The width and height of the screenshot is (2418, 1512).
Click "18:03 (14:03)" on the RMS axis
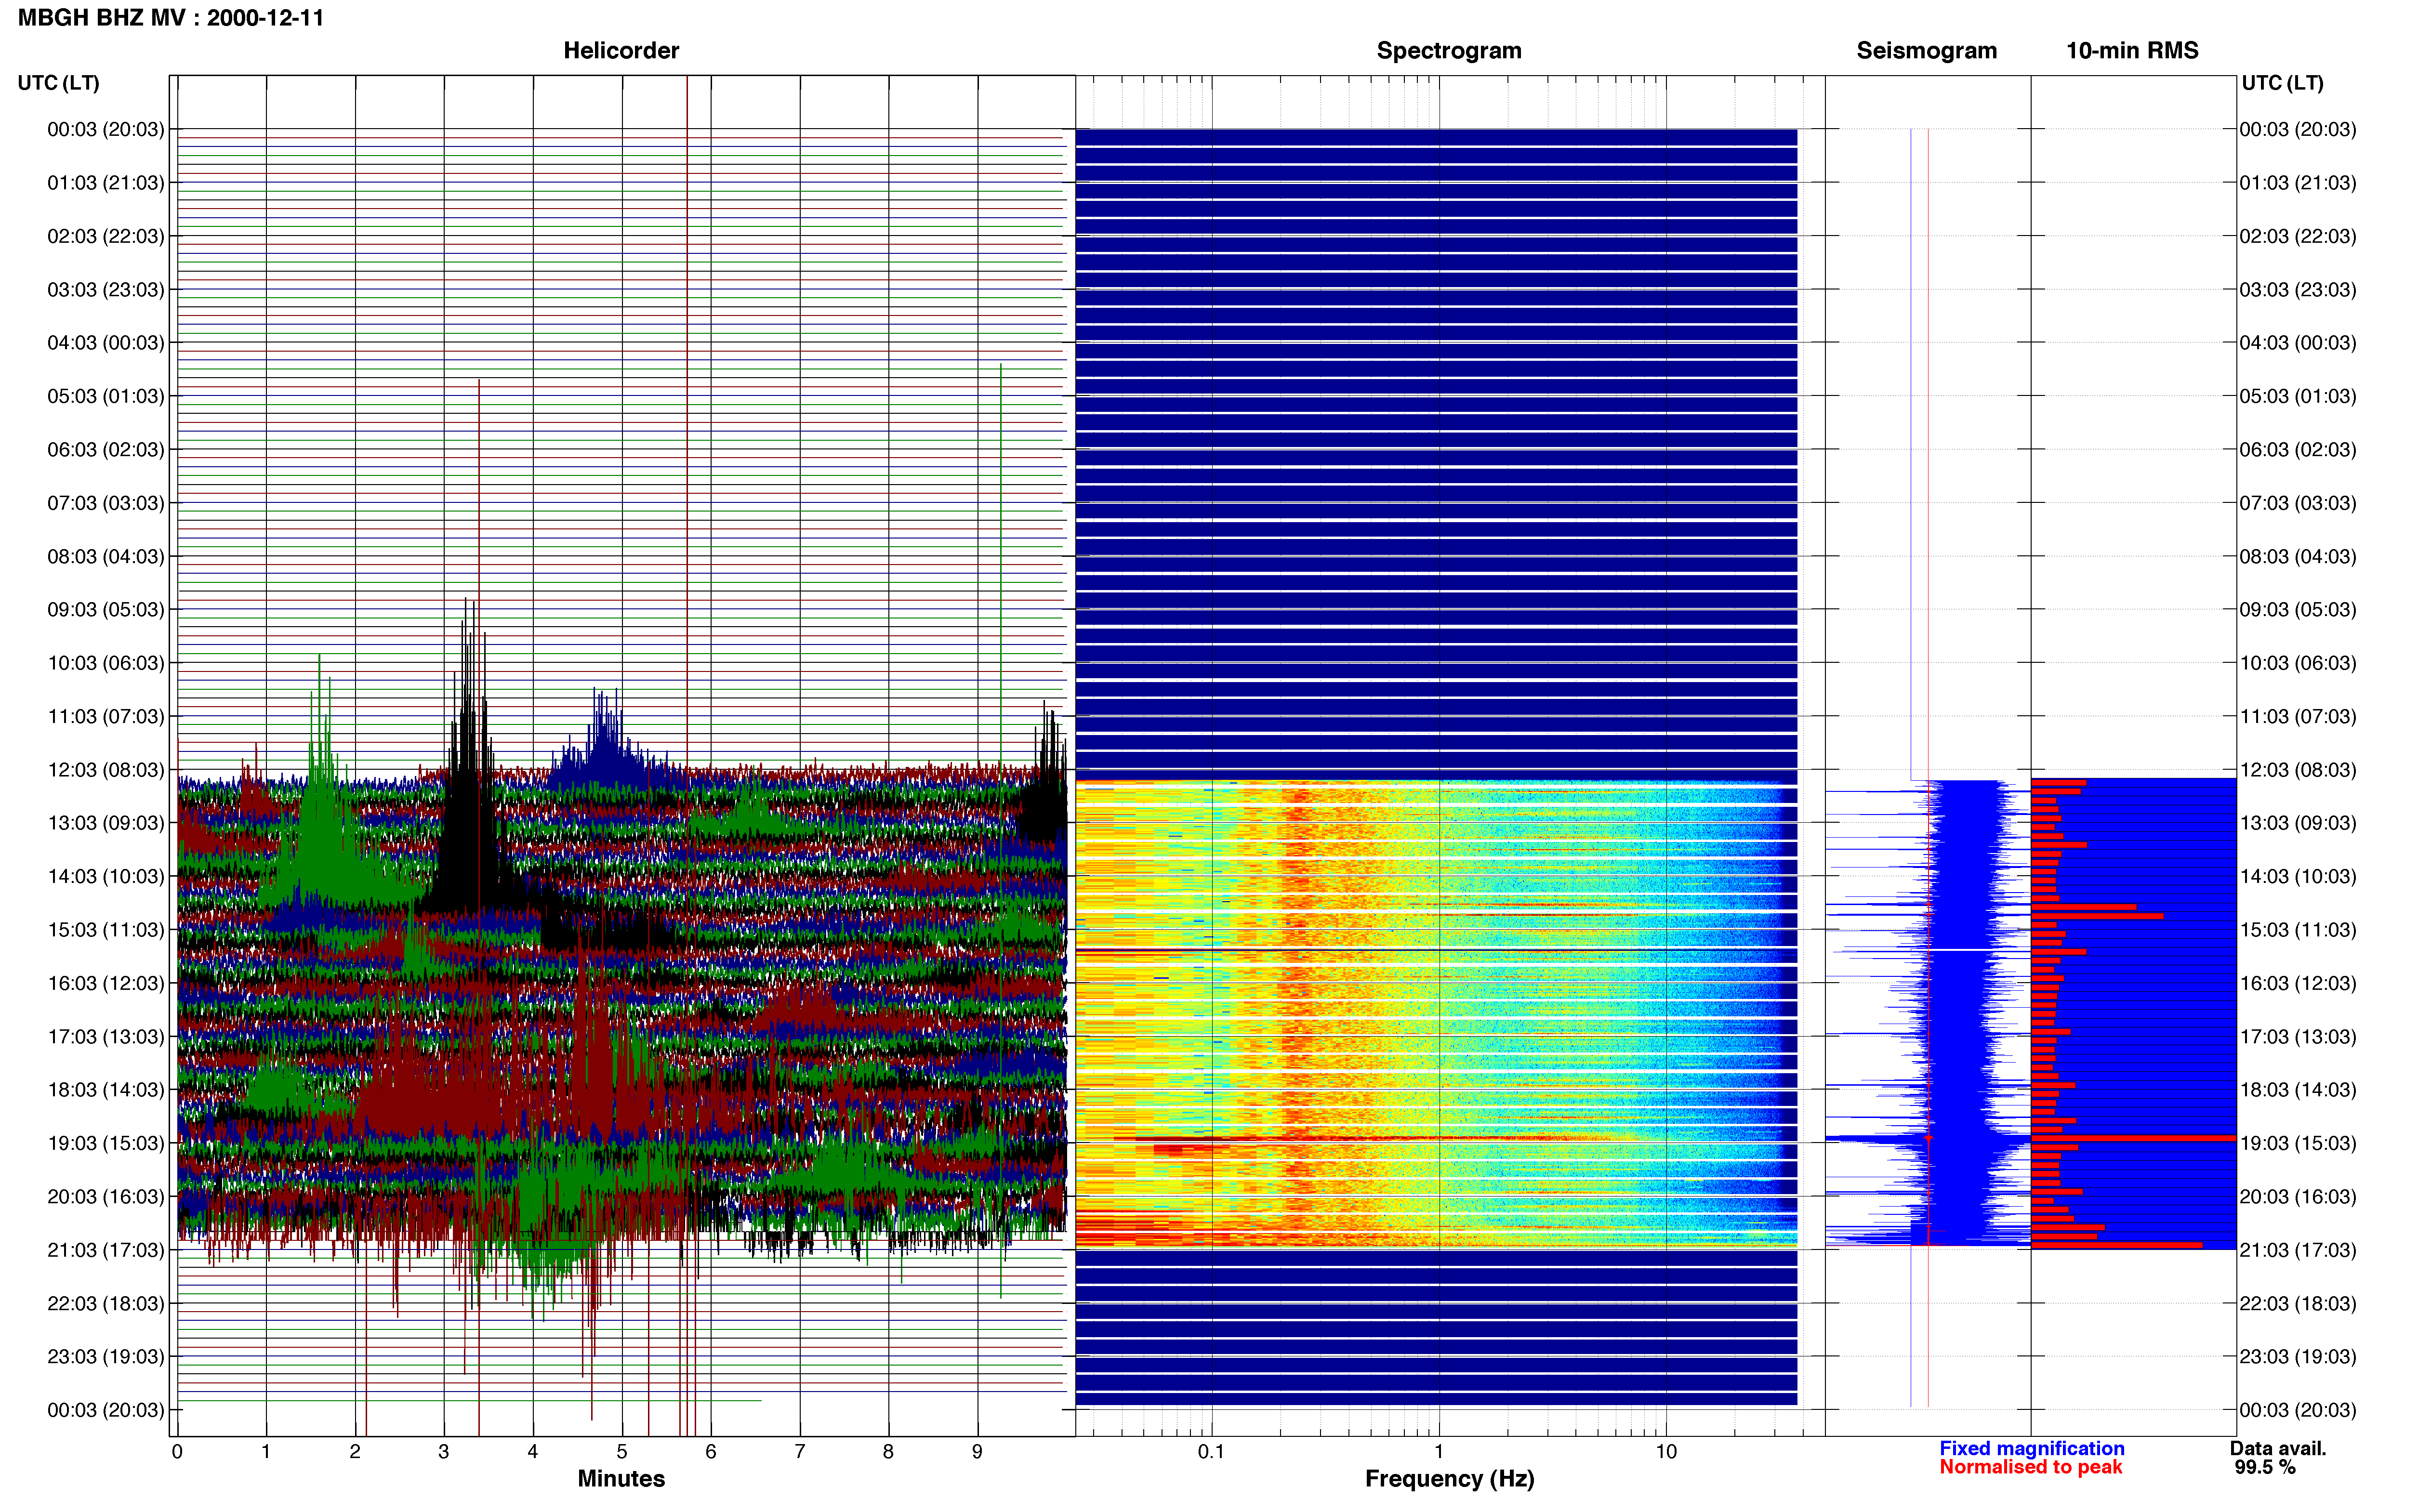pos(2298,1090)
